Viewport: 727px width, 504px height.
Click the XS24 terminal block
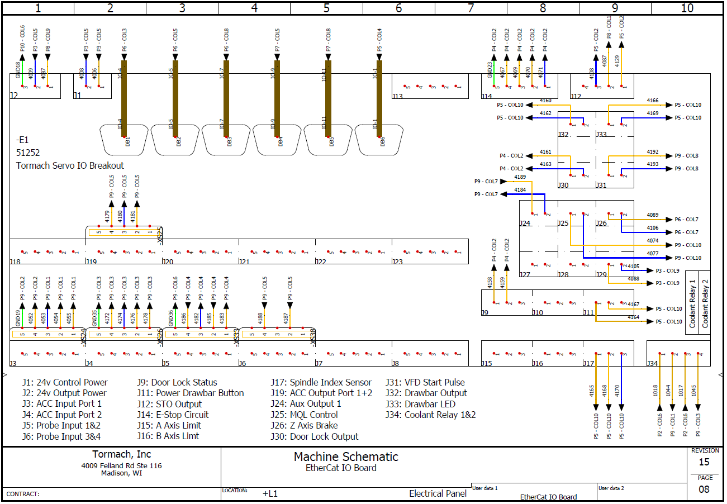tap(47, 335)
